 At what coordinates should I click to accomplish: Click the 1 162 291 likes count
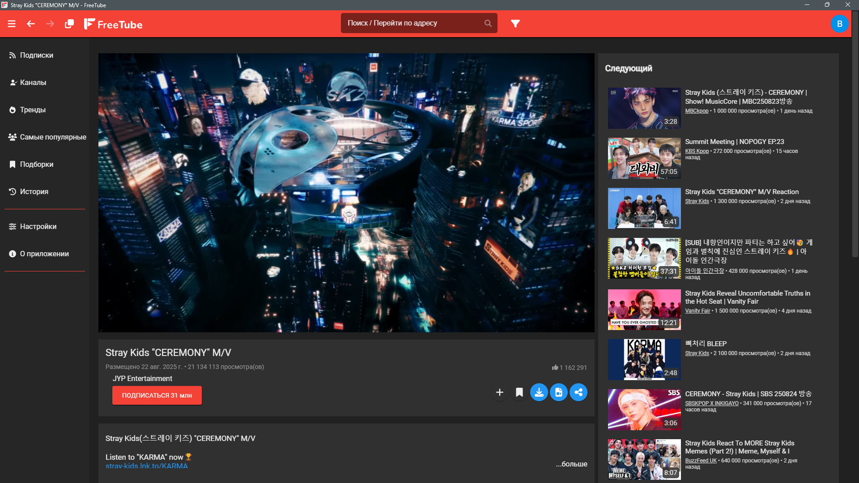[569, 368]
